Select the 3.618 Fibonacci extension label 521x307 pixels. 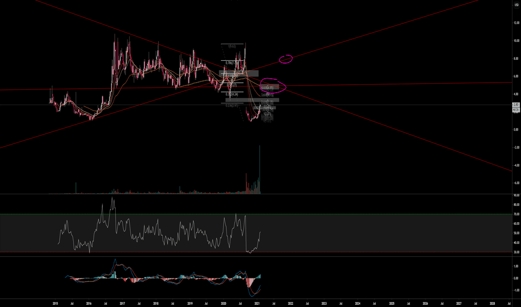[x=267, y=95]
